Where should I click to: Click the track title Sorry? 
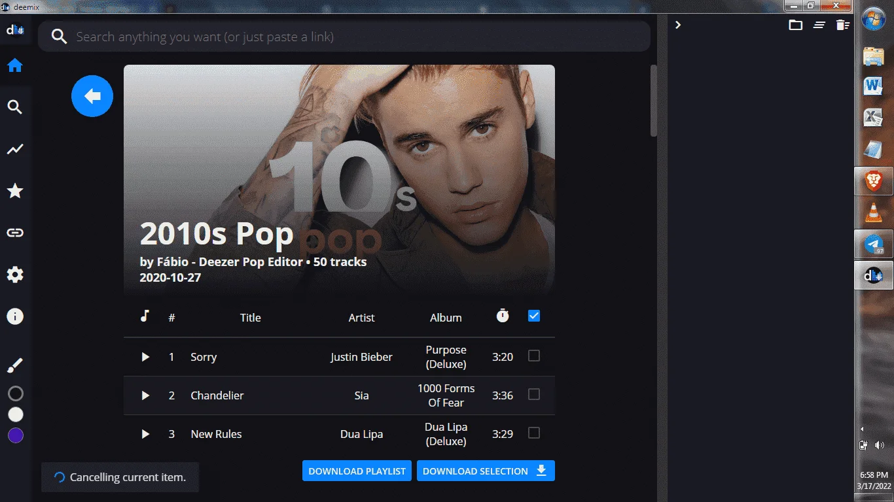(204, 357)
